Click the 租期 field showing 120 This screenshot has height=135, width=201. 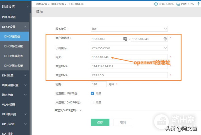click(98, 84)
